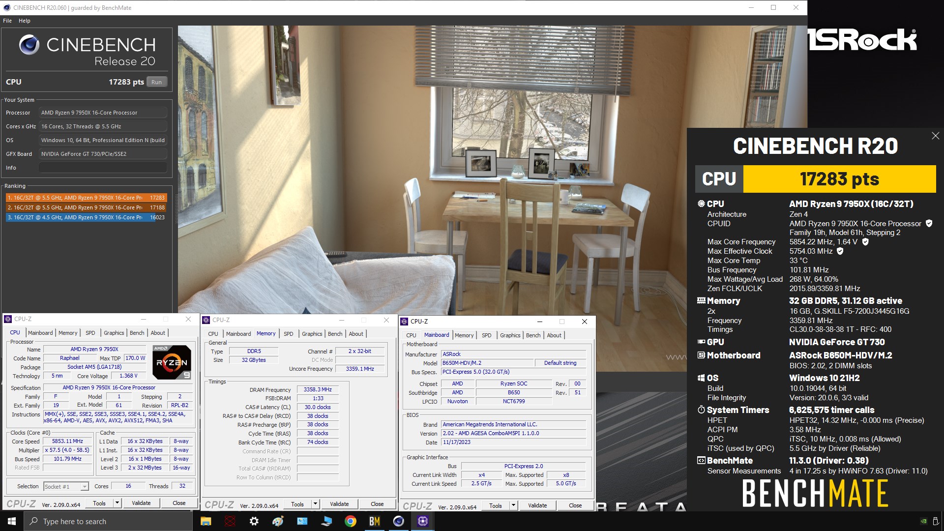Switch to Cinebench taskbar icon

click(398, 521)
